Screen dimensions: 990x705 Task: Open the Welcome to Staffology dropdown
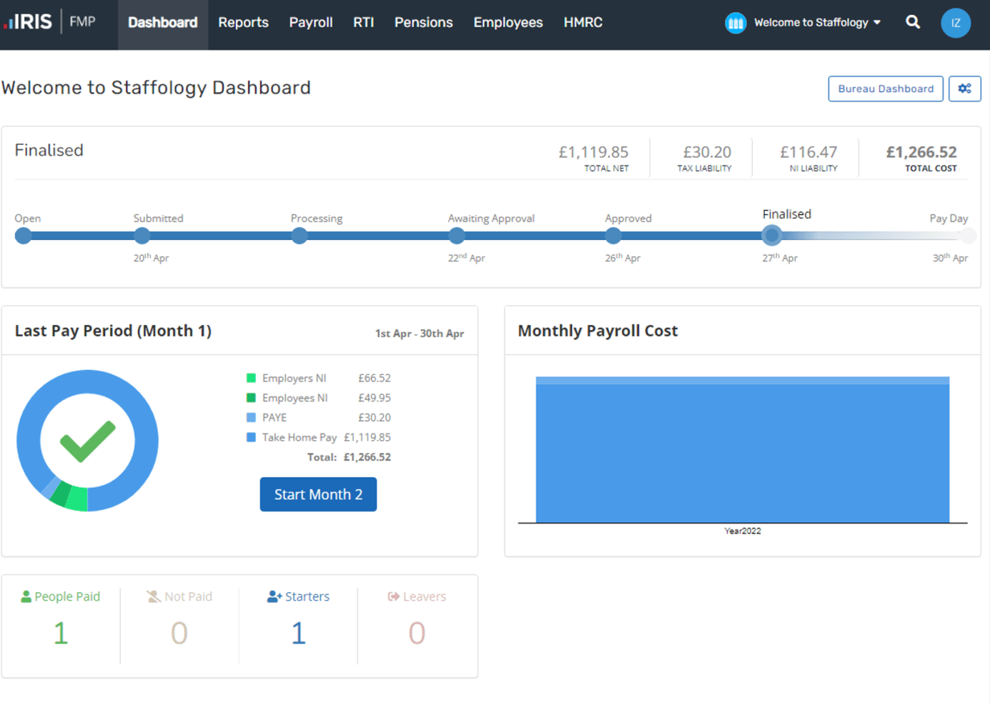(x=814, y=22)
